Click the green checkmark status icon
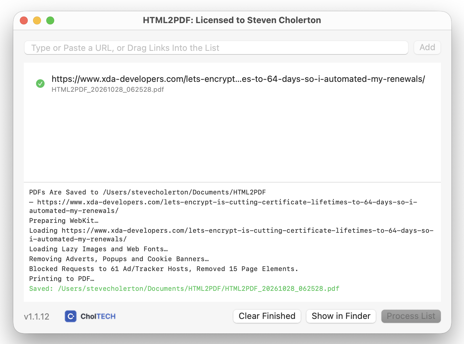 coord(40,84)
